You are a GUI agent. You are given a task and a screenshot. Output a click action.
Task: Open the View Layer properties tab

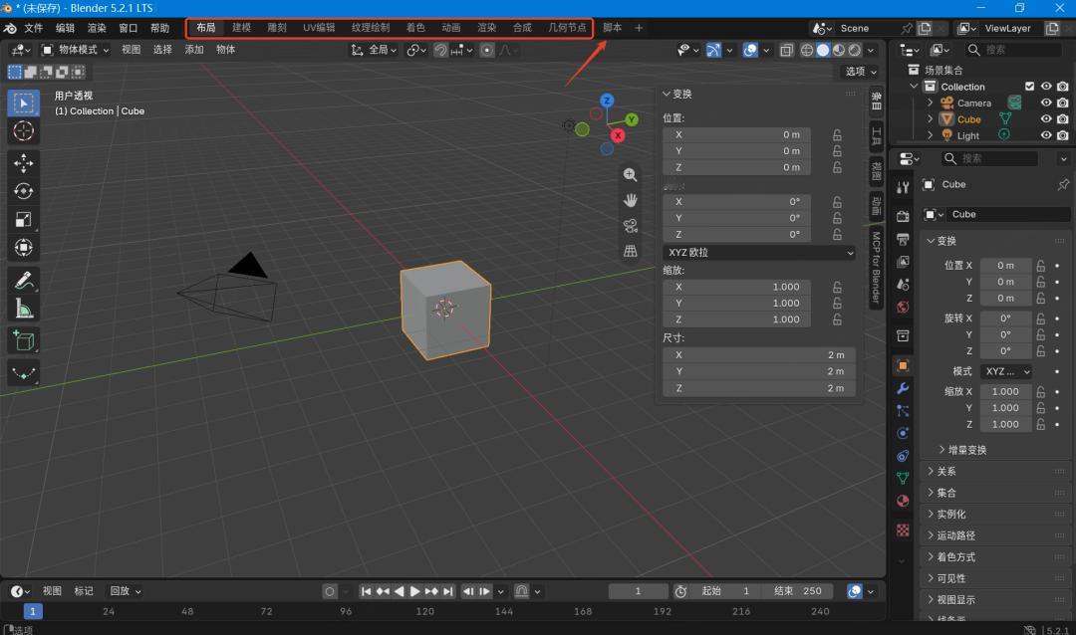coord(903,262)
